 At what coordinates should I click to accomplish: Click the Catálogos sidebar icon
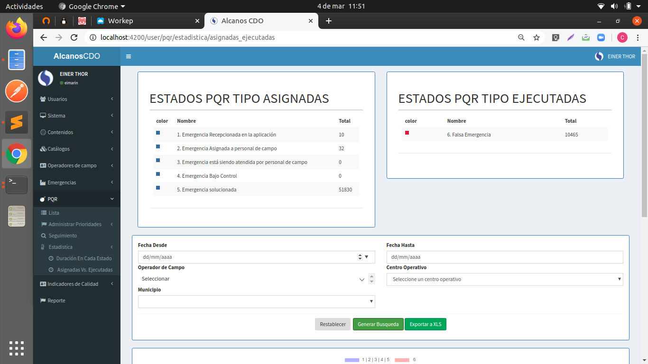pyautogui.click(x=43, y=149)
